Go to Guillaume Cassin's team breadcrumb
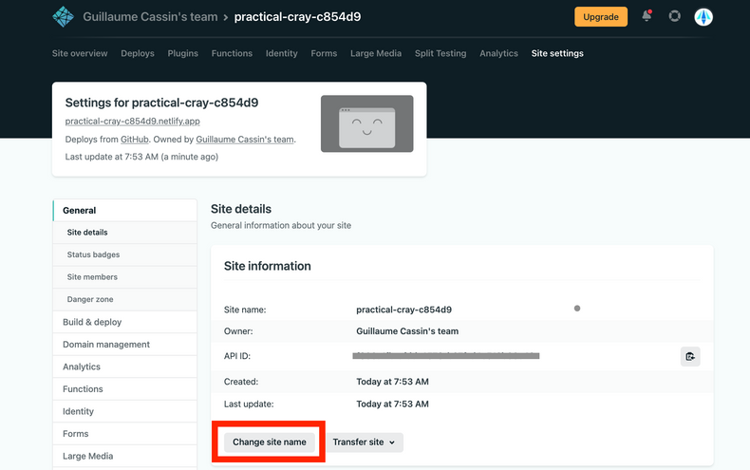 pos(150,17)
